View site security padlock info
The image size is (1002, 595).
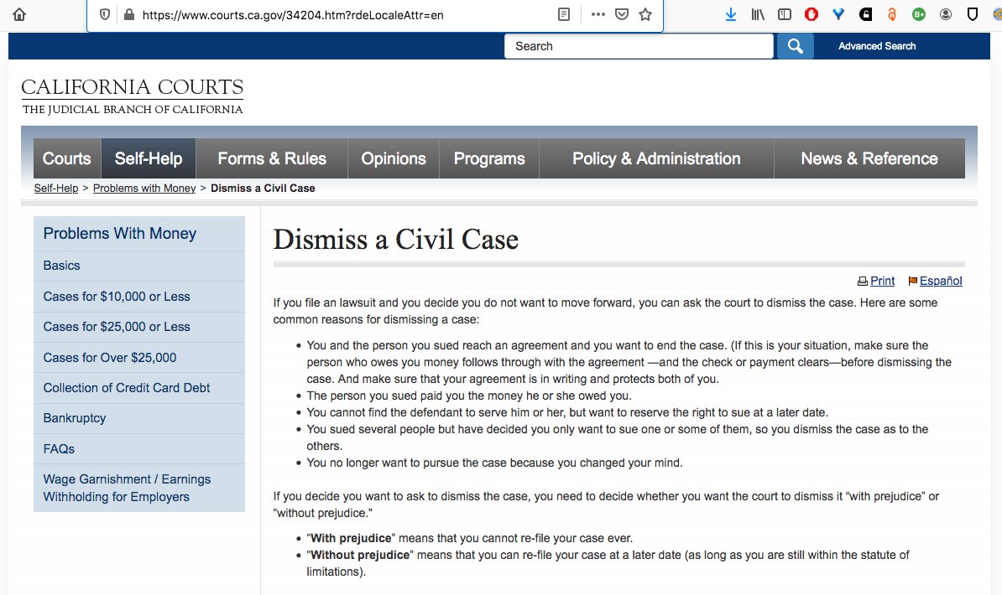129,15
